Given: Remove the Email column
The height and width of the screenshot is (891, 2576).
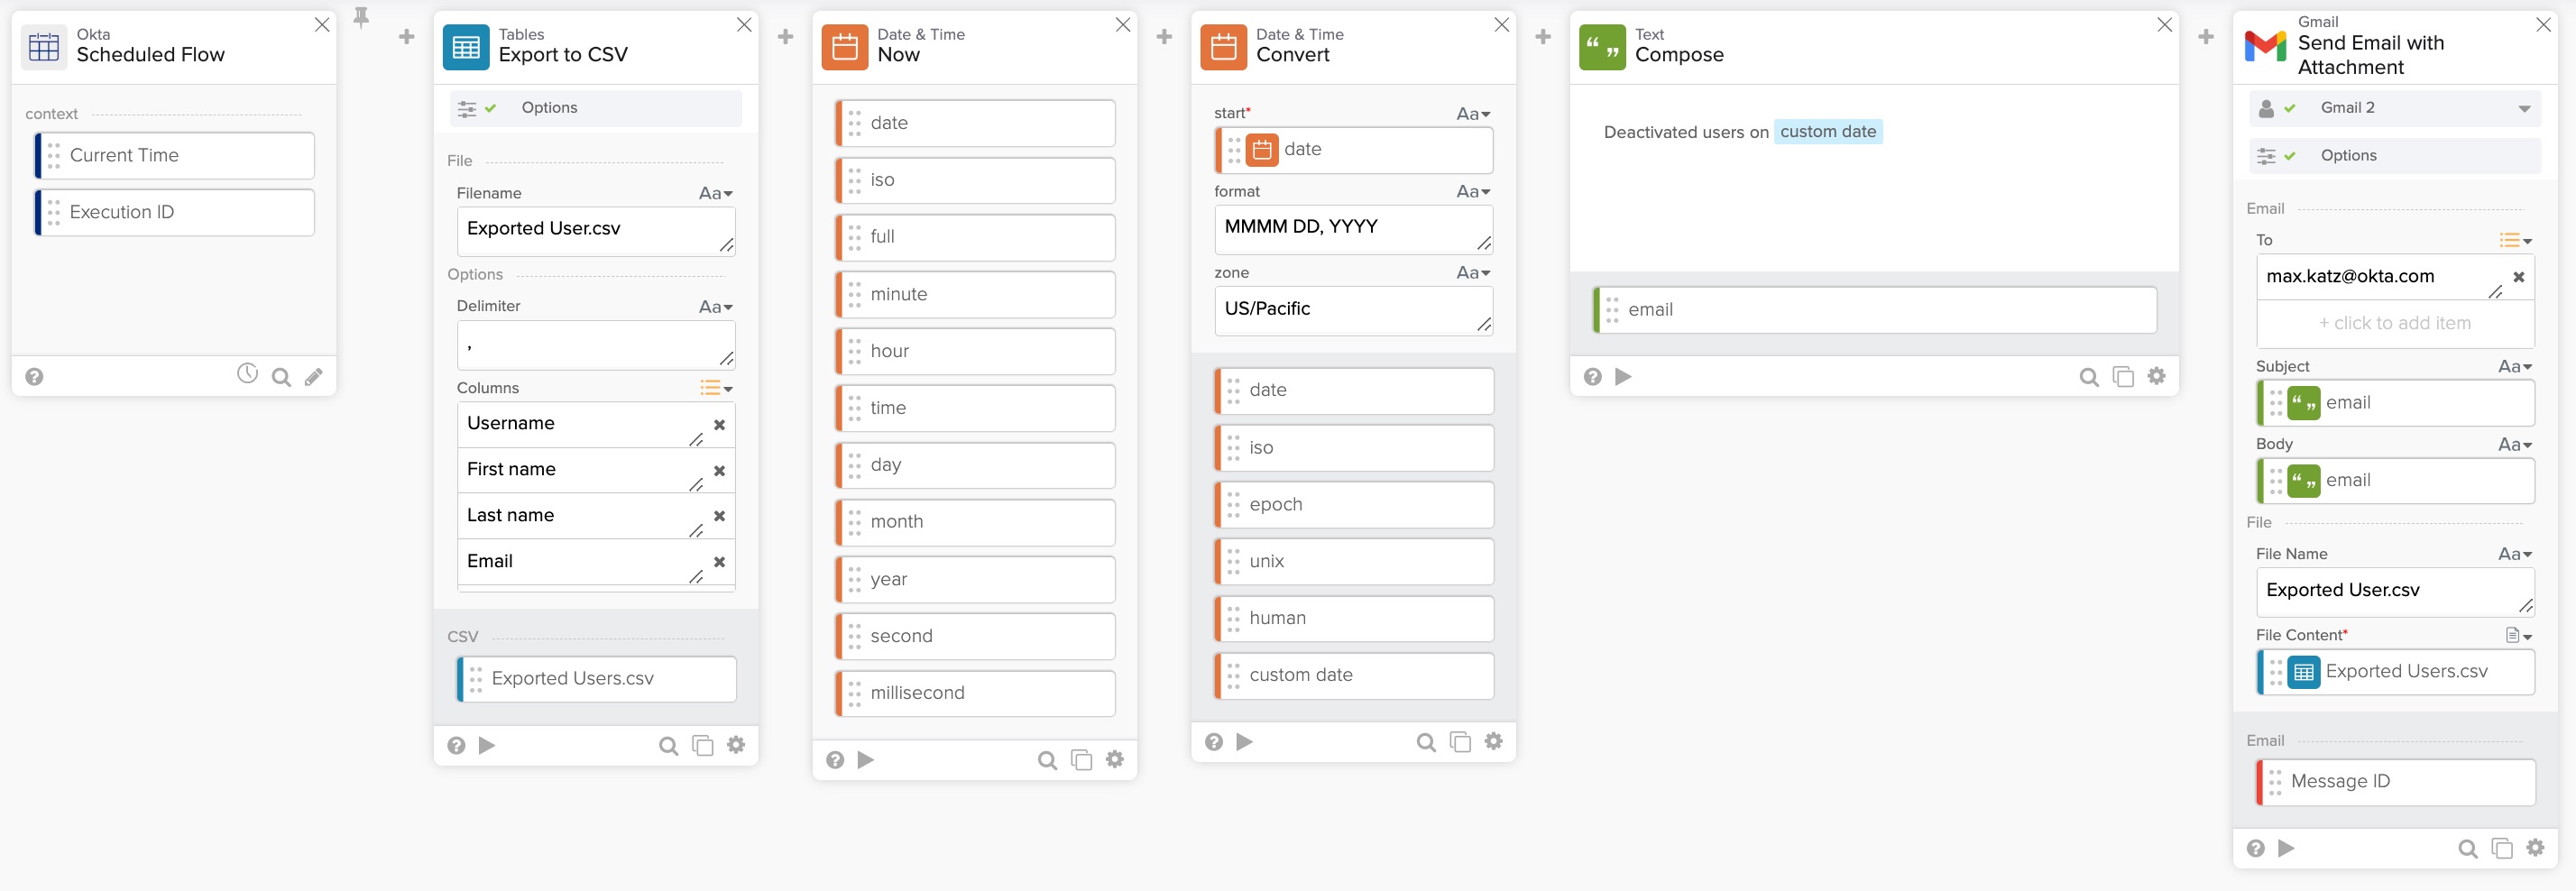Looking at the screenshot, I should click(x=719, y=562).
